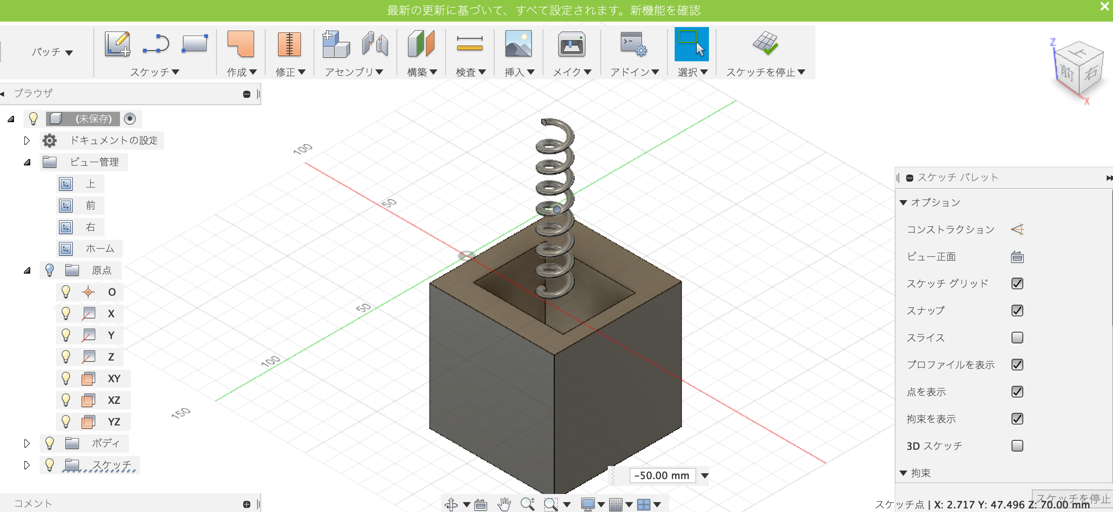
Task: Click the Measure ruler icon under 検査
Action: [x=469, y=44]
